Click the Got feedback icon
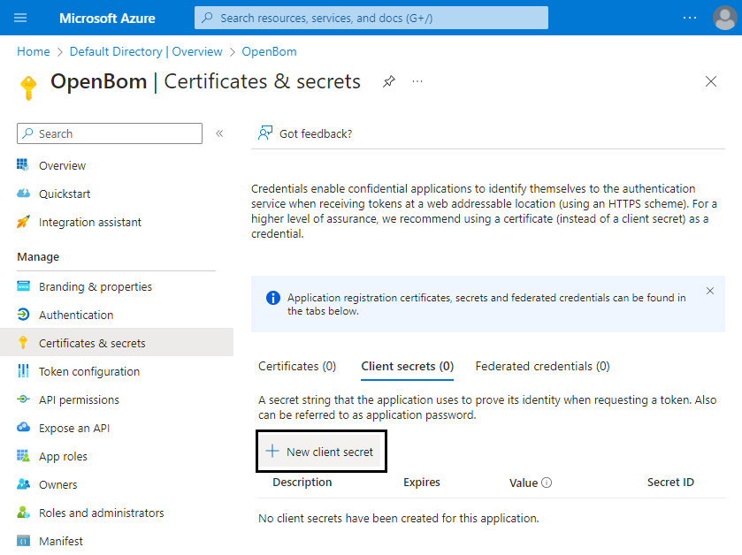The image size is (742, 555). tap(265, 133)
